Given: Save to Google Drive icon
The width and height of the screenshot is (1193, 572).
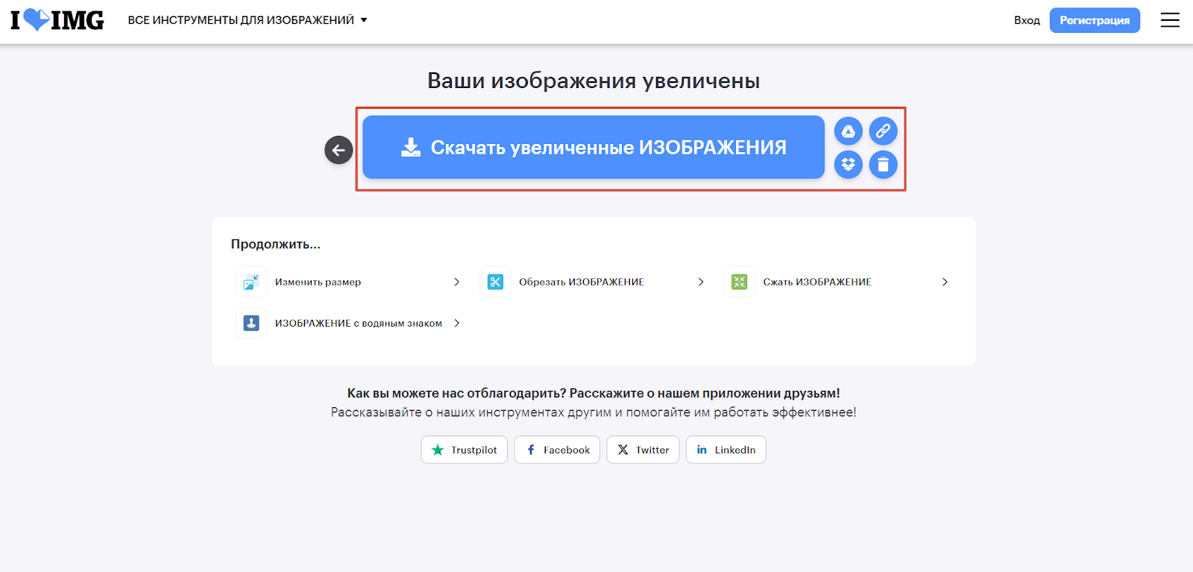Looking at the screenshot, I should (x=848, y=131).
